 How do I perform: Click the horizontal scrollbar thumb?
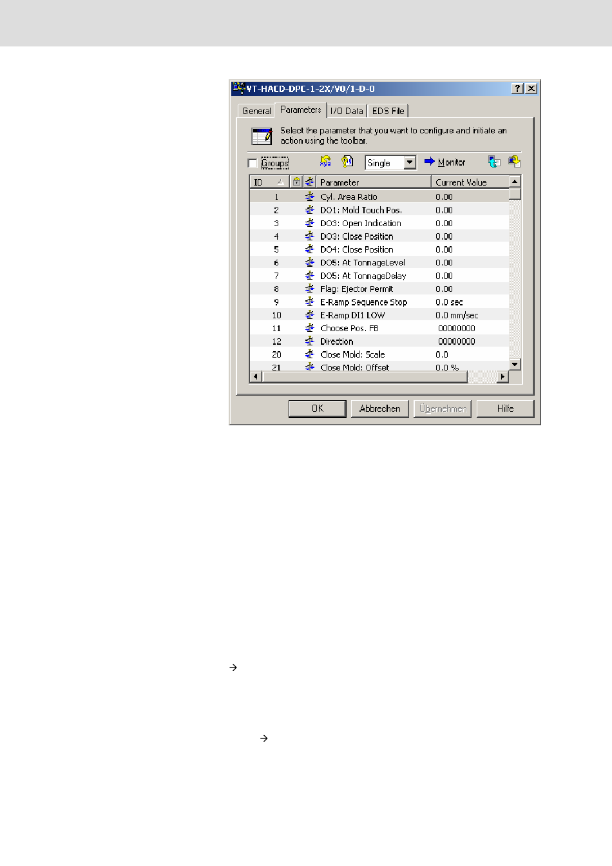365,377
